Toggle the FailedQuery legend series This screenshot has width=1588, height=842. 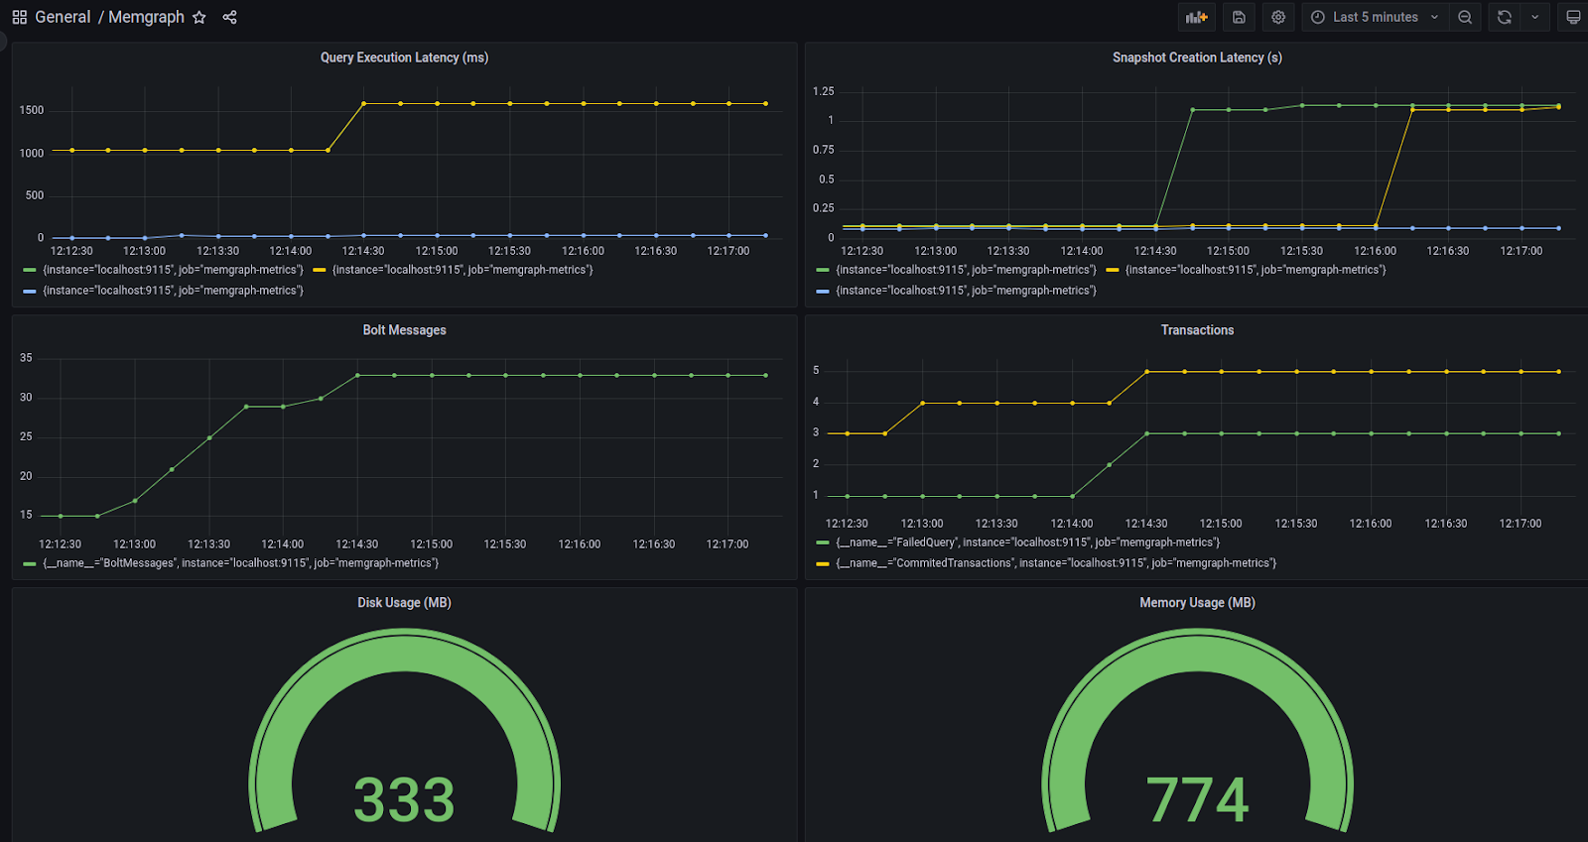tap(1027, 542)
